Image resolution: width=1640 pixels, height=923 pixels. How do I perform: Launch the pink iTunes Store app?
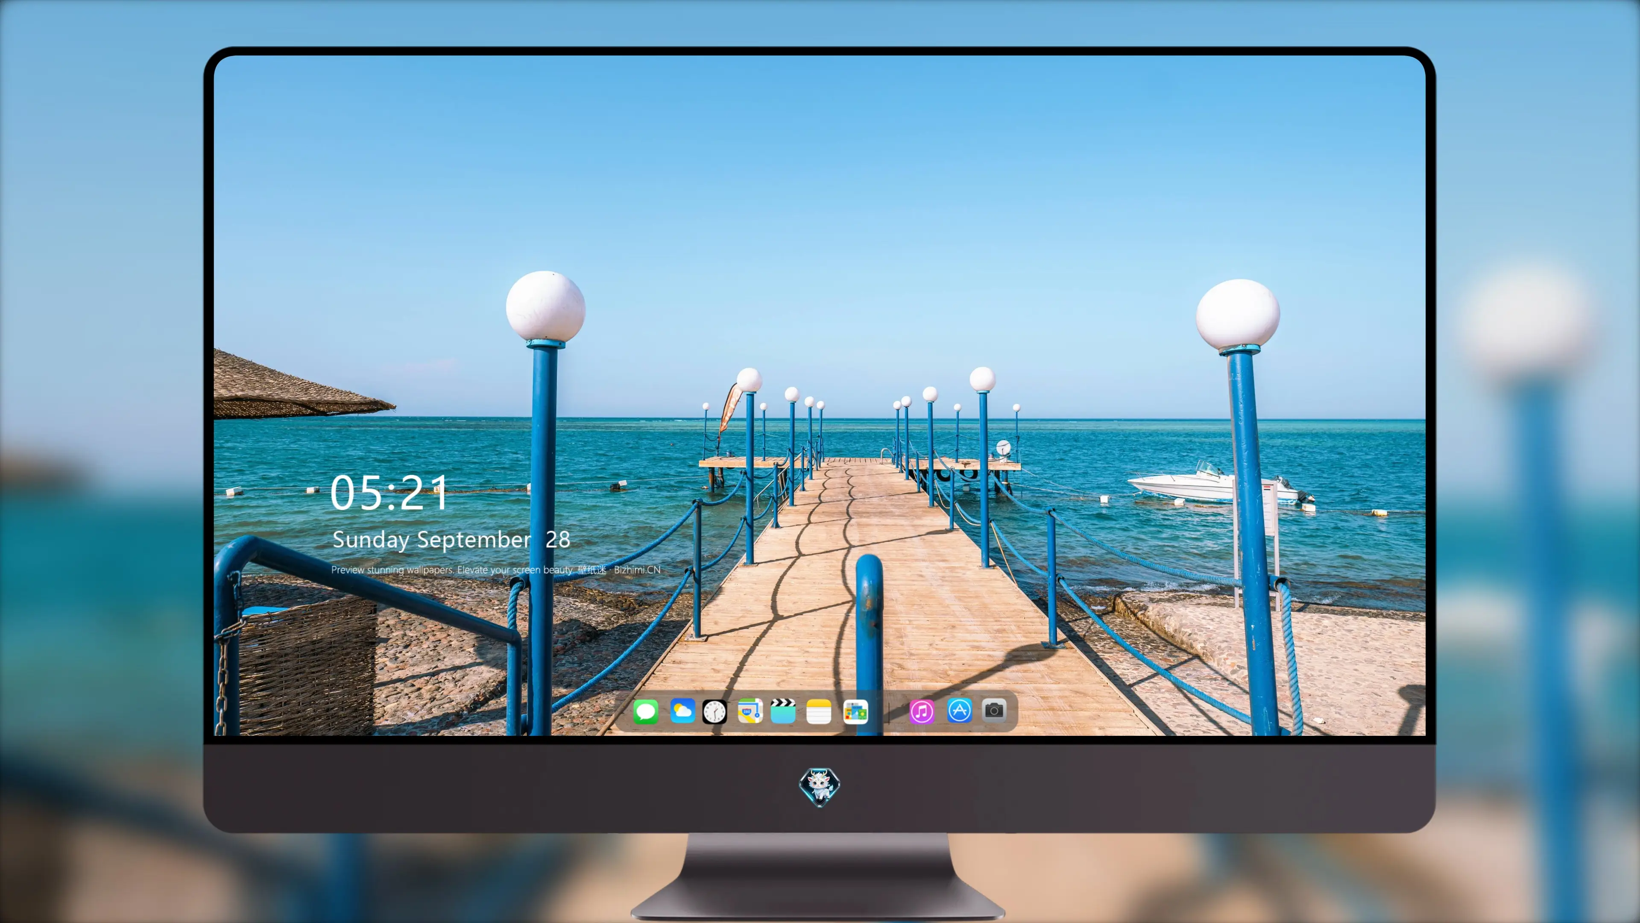click(x=922, y=711)
